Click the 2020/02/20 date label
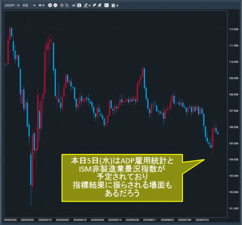 (10, 220)
